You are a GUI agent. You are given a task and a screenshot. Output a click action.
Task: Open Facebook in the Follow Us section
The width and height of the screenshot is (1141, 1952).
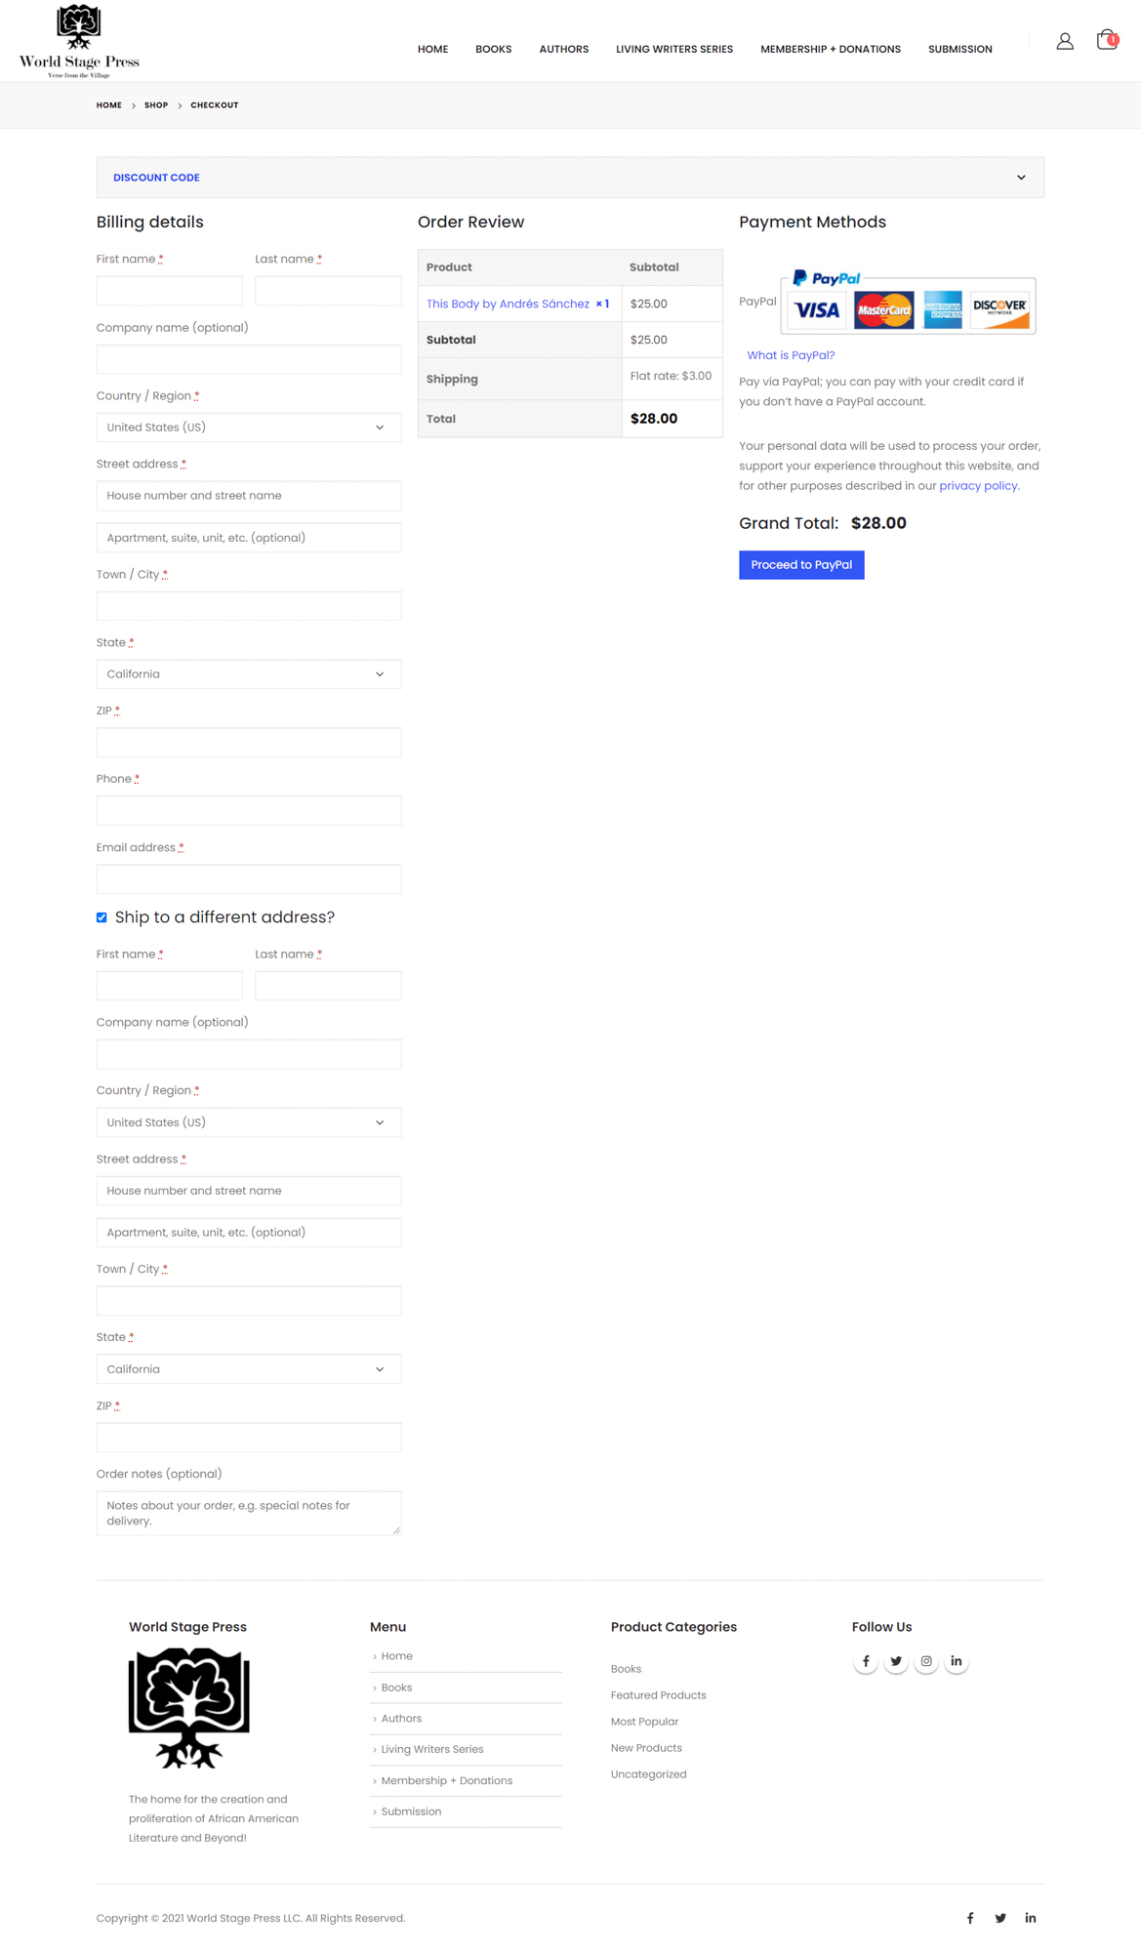click(865, 1661)
